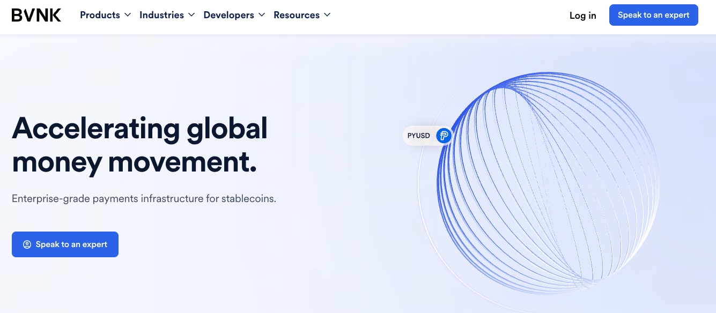Expand the chevron next to Resources
This screenshot has width=716, height=313.
327,15
